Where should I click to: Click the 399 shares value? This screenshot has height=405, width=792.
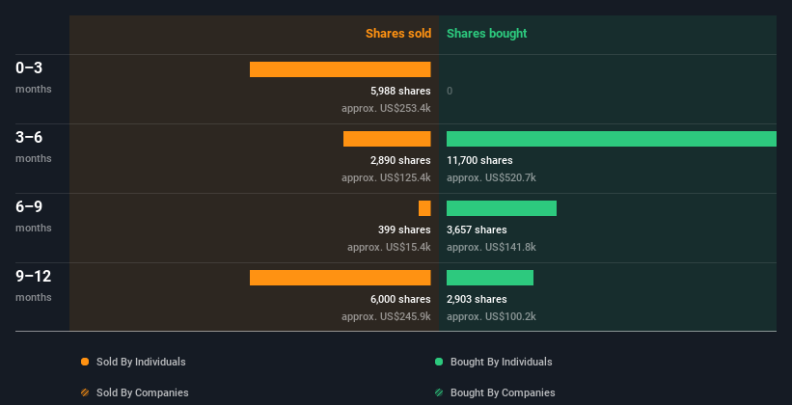[x=404, y=229]
